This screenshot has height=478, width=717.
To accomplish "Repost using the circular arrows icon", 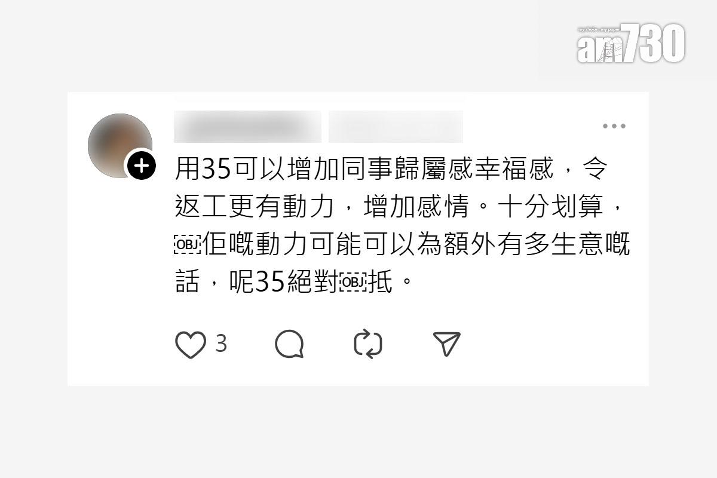I will pos(368,345).
